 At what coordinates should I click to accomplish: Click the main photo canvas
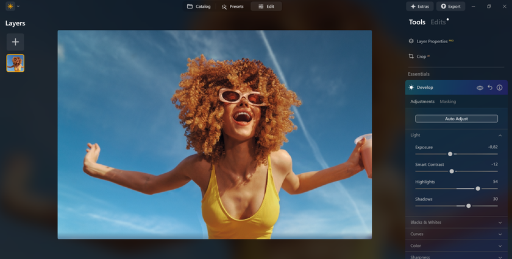tap(215, 134)
